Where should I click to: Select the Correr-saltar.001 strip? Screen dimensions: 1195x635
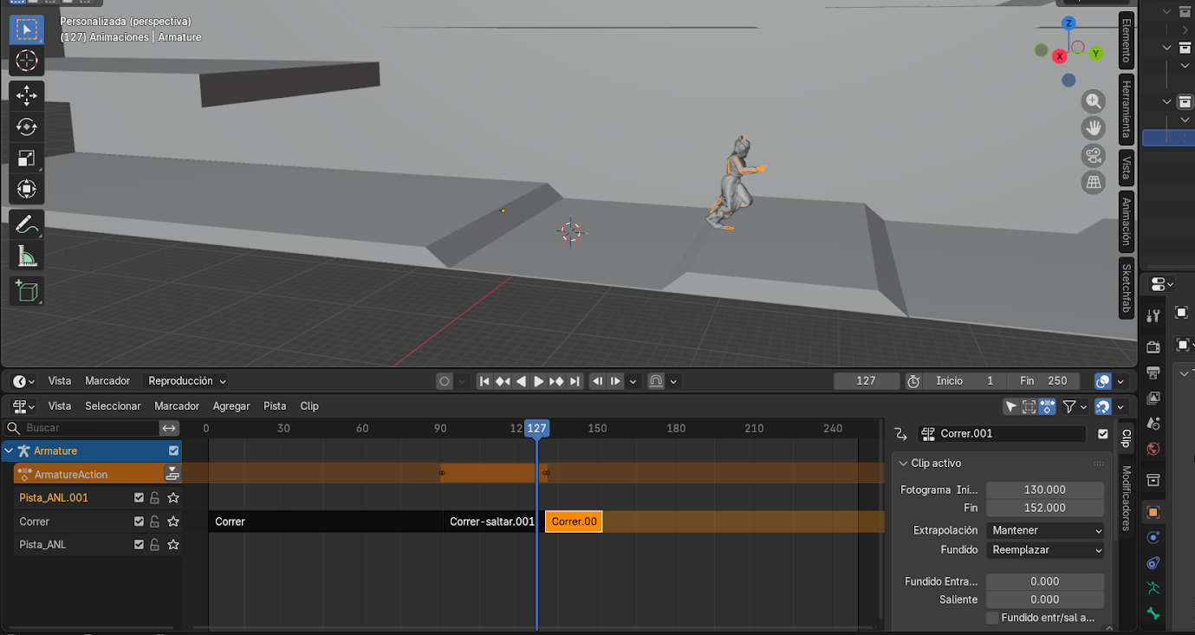(491, 522)
